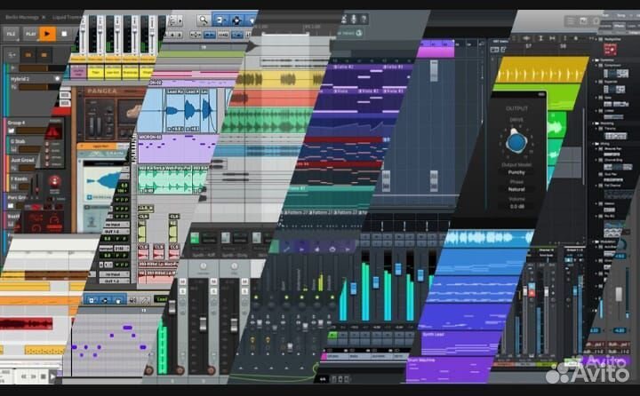
Task: Select the Just Growl track
Action: tap(22, 160)
